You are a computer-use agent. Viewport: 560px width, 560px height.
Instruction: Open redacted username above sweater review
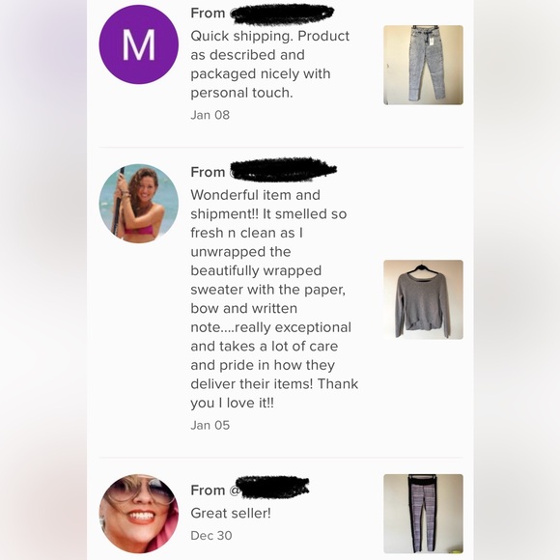[283, 170]
